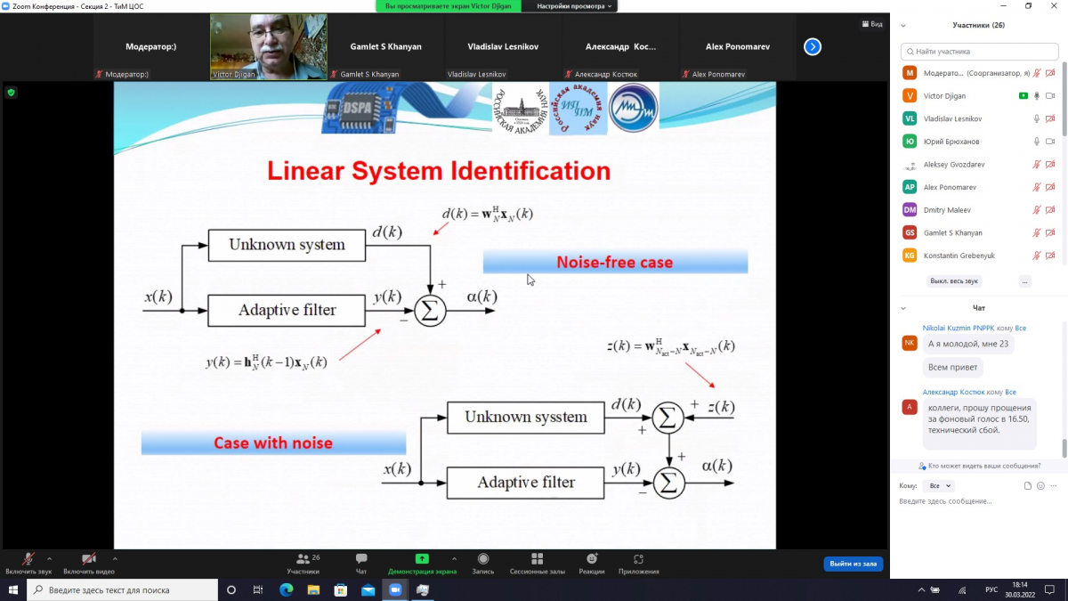The height and width of the screenshot is (601, 1068).
Task: Toggle Alex Ponomarev's muted microphone icon
Action: tap(1037, 187)
